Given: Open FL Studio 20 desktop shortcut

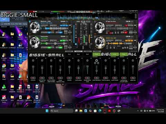Looking at the screenshot, I should pos(4,35).
